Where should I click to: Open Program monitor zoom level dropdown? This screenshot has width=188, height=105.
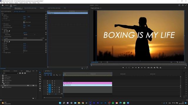(103, 62)
